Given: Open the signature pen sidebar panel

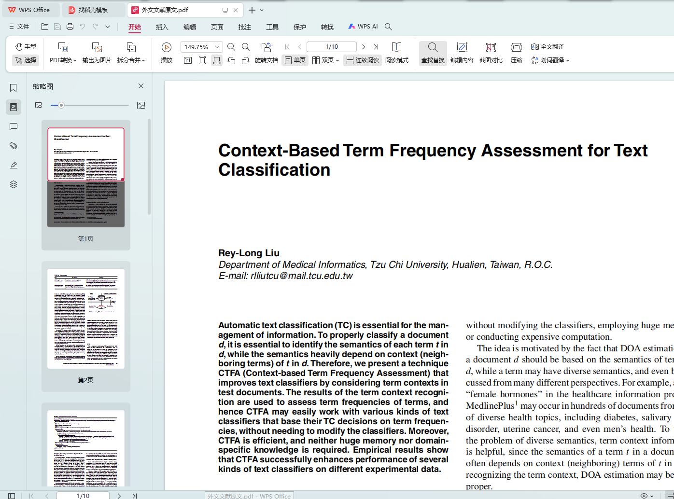Looking at the screenshot, I should (x=14, y=165).
